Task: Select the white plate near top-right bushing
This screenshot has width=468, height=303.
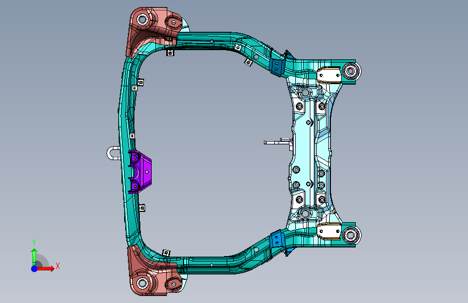Action: point(329,75)
